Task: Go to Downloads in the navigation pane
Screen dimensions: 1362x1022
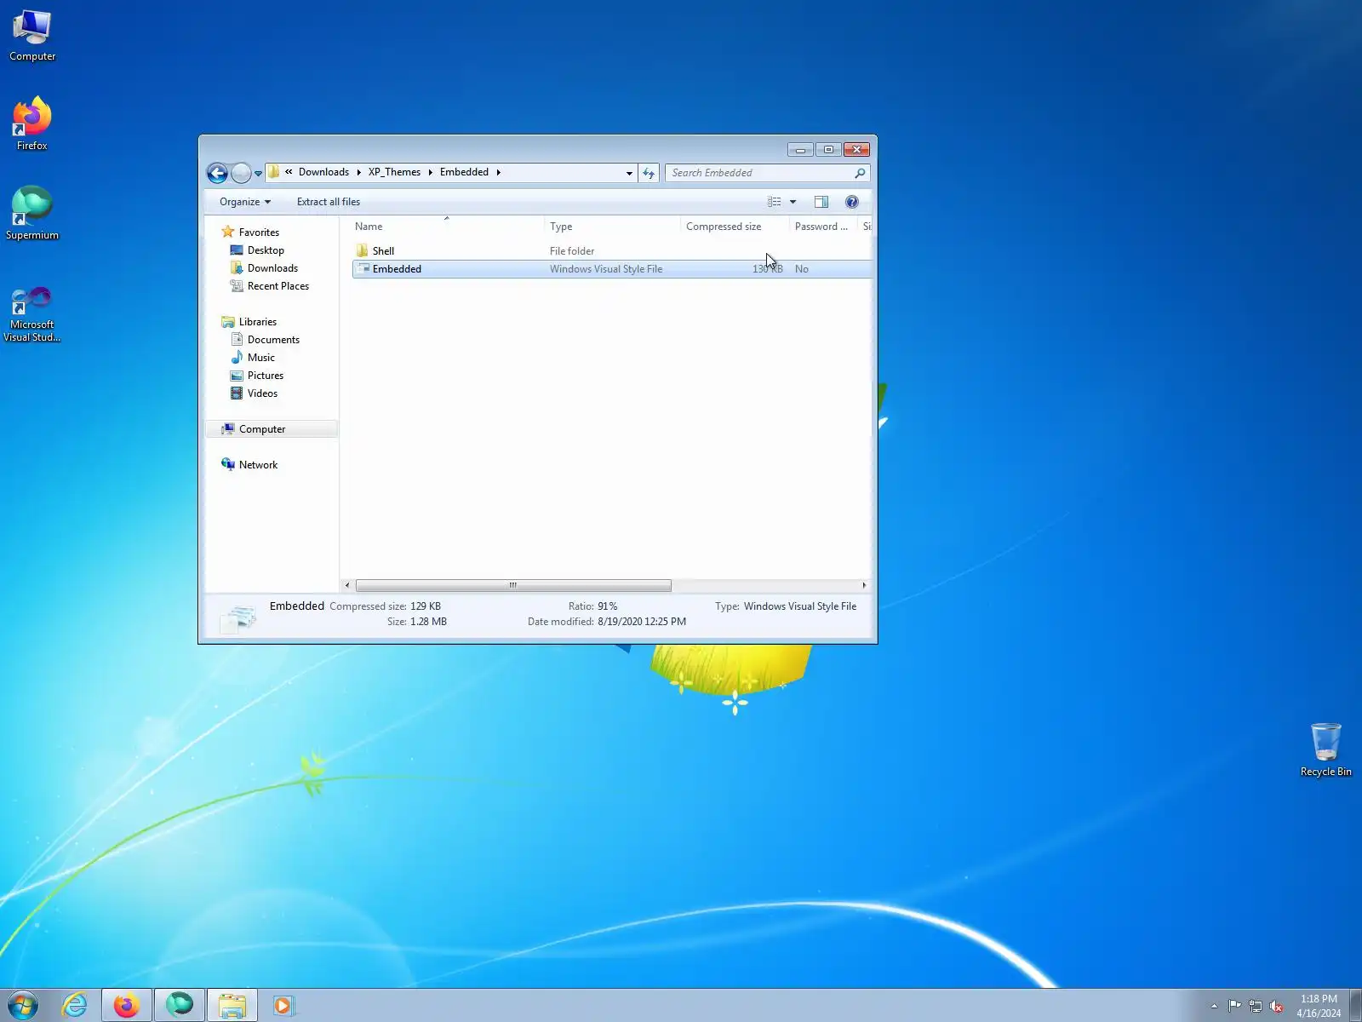Action: (272, 268)
